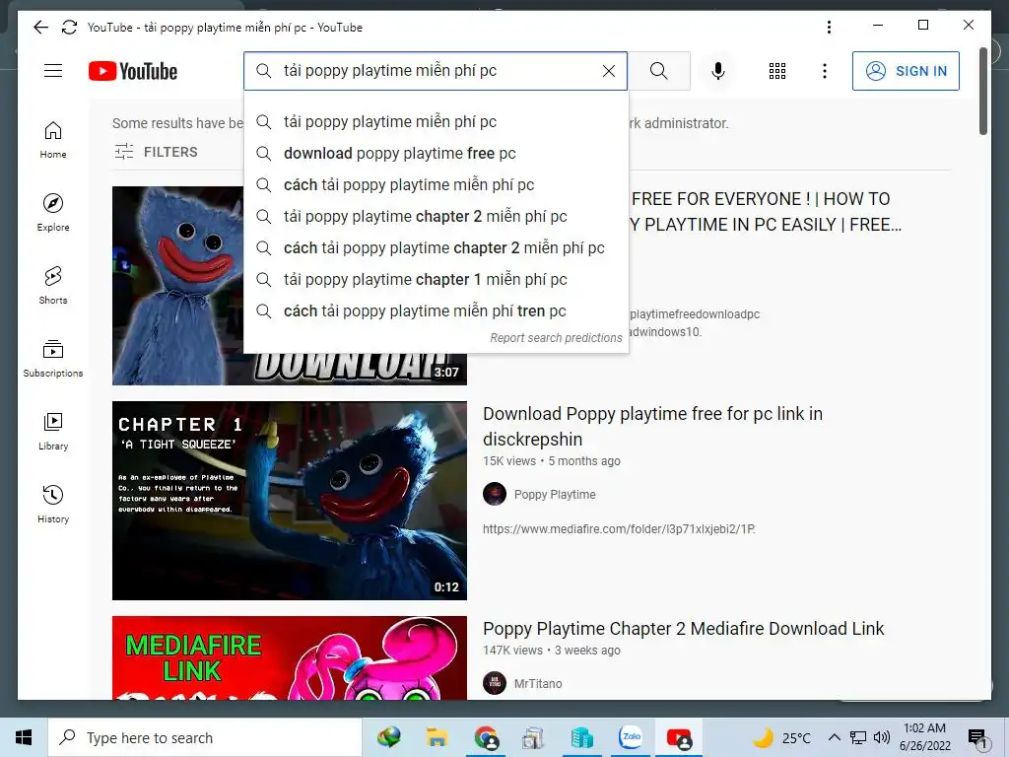1009x757 pixels.
Task: Go to Home in the sidebar
Action: [x=53, y=140]
